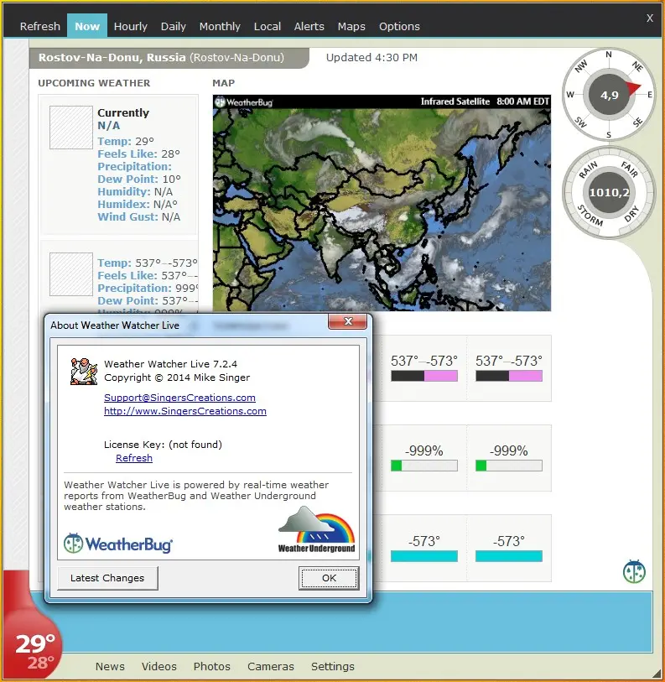This screenshot has height=682, width=665.
Task: Click the Updated 4:30 PM text
Action: tap(371, 57)
